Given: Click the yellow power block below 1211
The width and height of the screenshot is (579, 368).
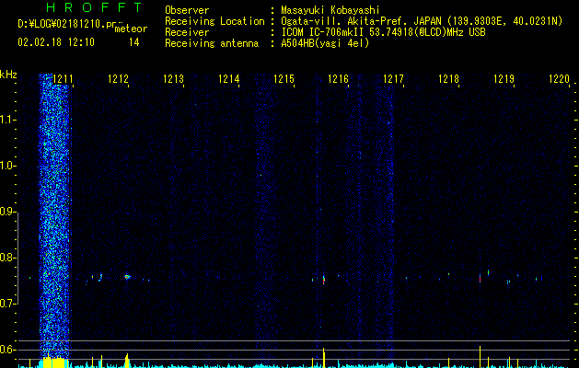Looking at the screenshot, I should (x=55, y=362).
